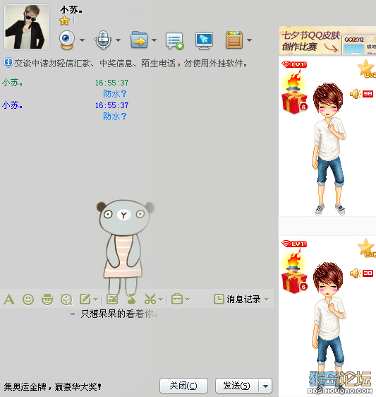376x397 pixels.
Task: Expand the screenshot options arrow
Action: click(x=161, y=300)
